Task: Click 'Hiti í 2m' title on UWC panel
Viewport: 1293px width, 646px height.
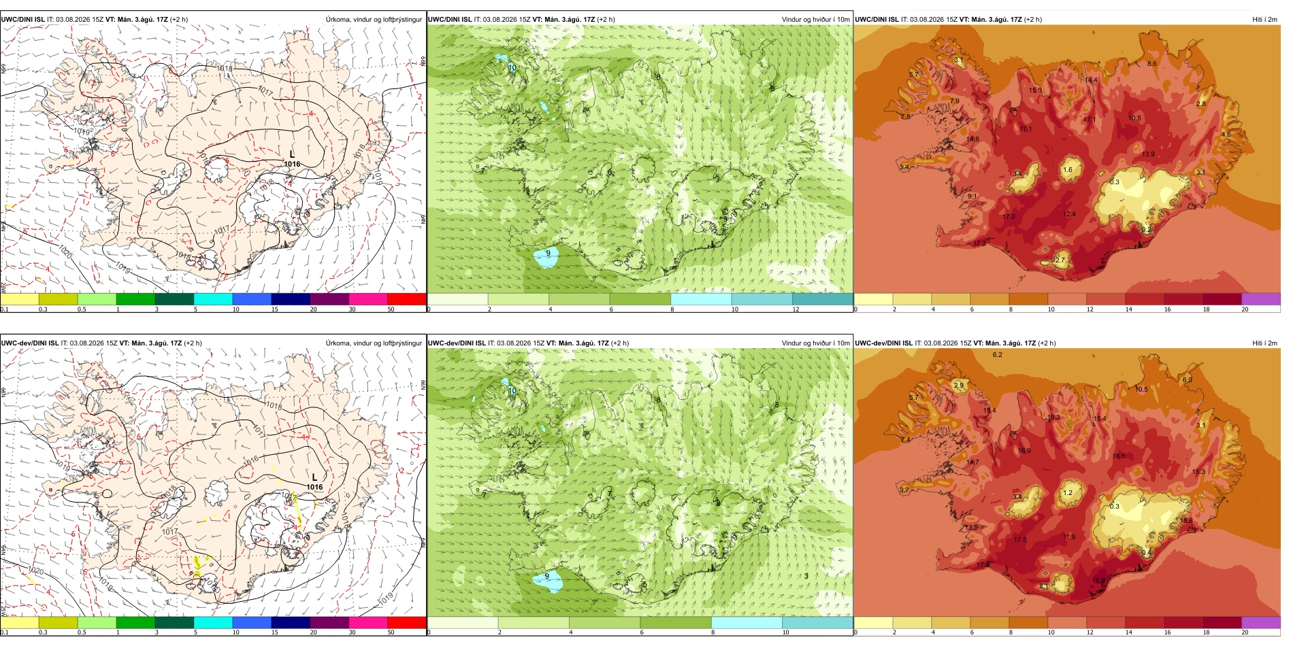Action: coord(1264,20)
